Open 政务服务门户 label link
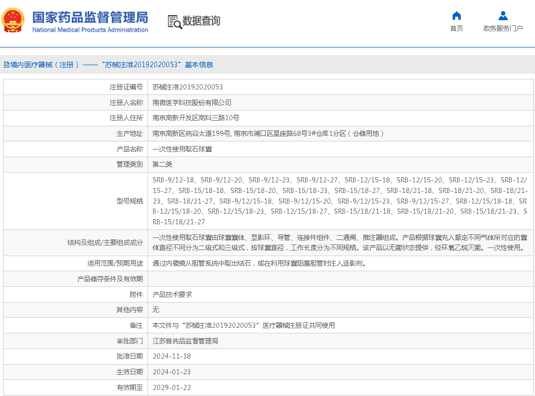The width and height of the screenshot is (535, 396). click(503, 28)
